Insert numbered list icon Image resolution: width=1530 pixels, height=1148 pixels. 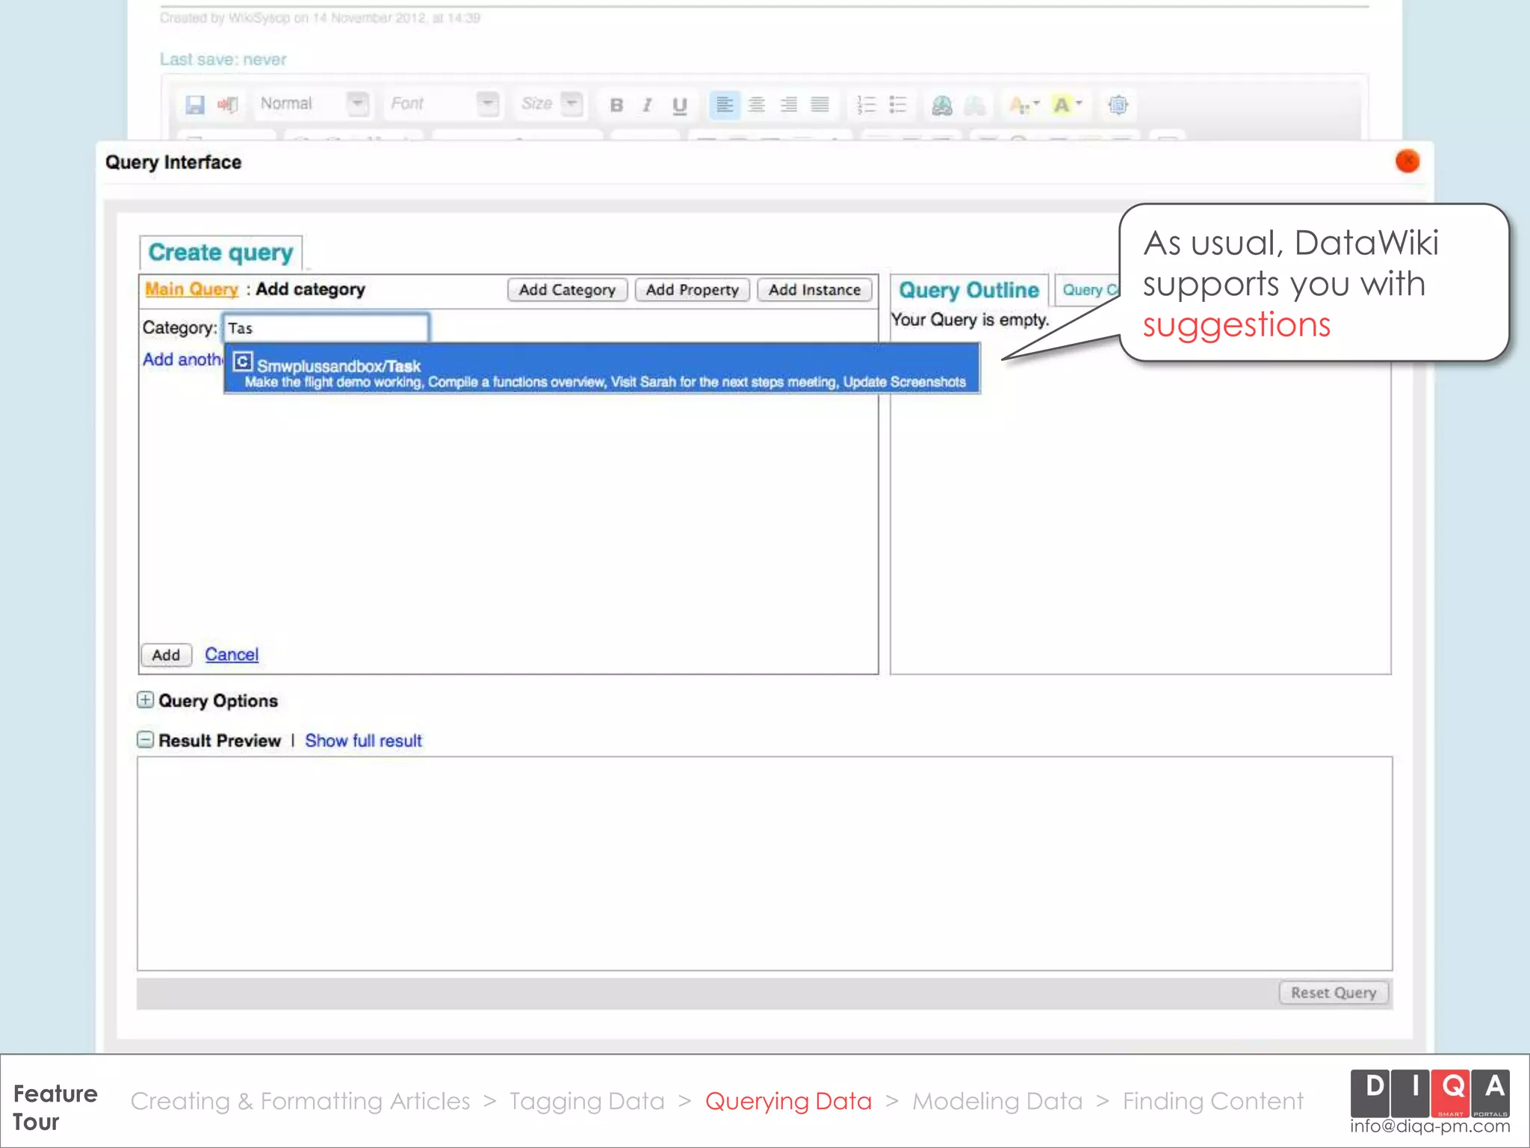point(866,105)
